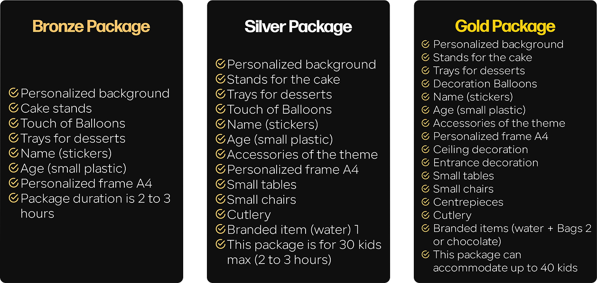Click the check icon beside Decoration Balloons

point(426,83)
